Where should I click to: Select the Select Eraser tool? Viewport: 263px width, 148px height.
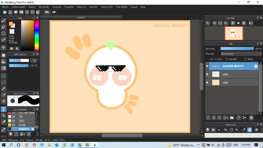click(4, 101)
